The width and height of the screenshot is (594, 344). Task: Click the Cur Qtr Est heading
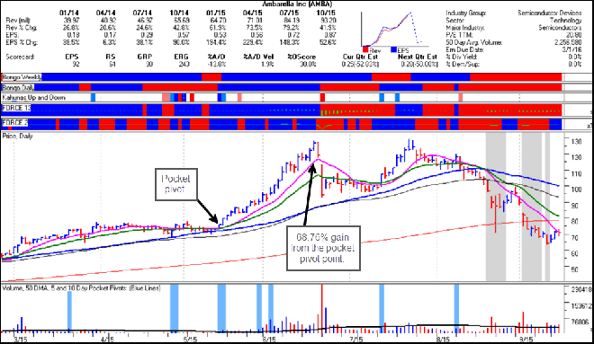[x=360, y=57]
